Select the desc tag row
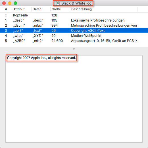This screenshot has width=148, height=148. pos(74,20)
